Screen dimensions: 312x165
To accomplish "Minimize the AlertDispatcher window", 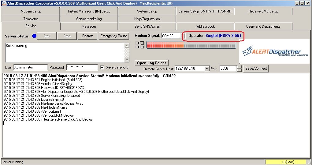I will (x=297, y=3).
